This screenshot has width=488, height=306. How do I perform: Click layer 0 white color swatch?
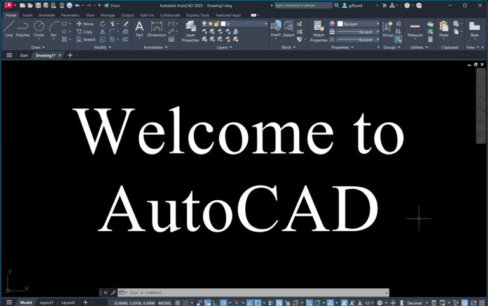223,24
